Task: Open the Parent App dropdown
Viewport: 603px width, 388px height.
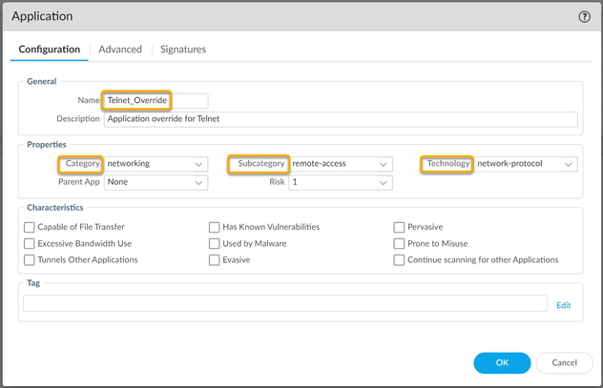Action: pyautogui.click(x=156, y=181)
